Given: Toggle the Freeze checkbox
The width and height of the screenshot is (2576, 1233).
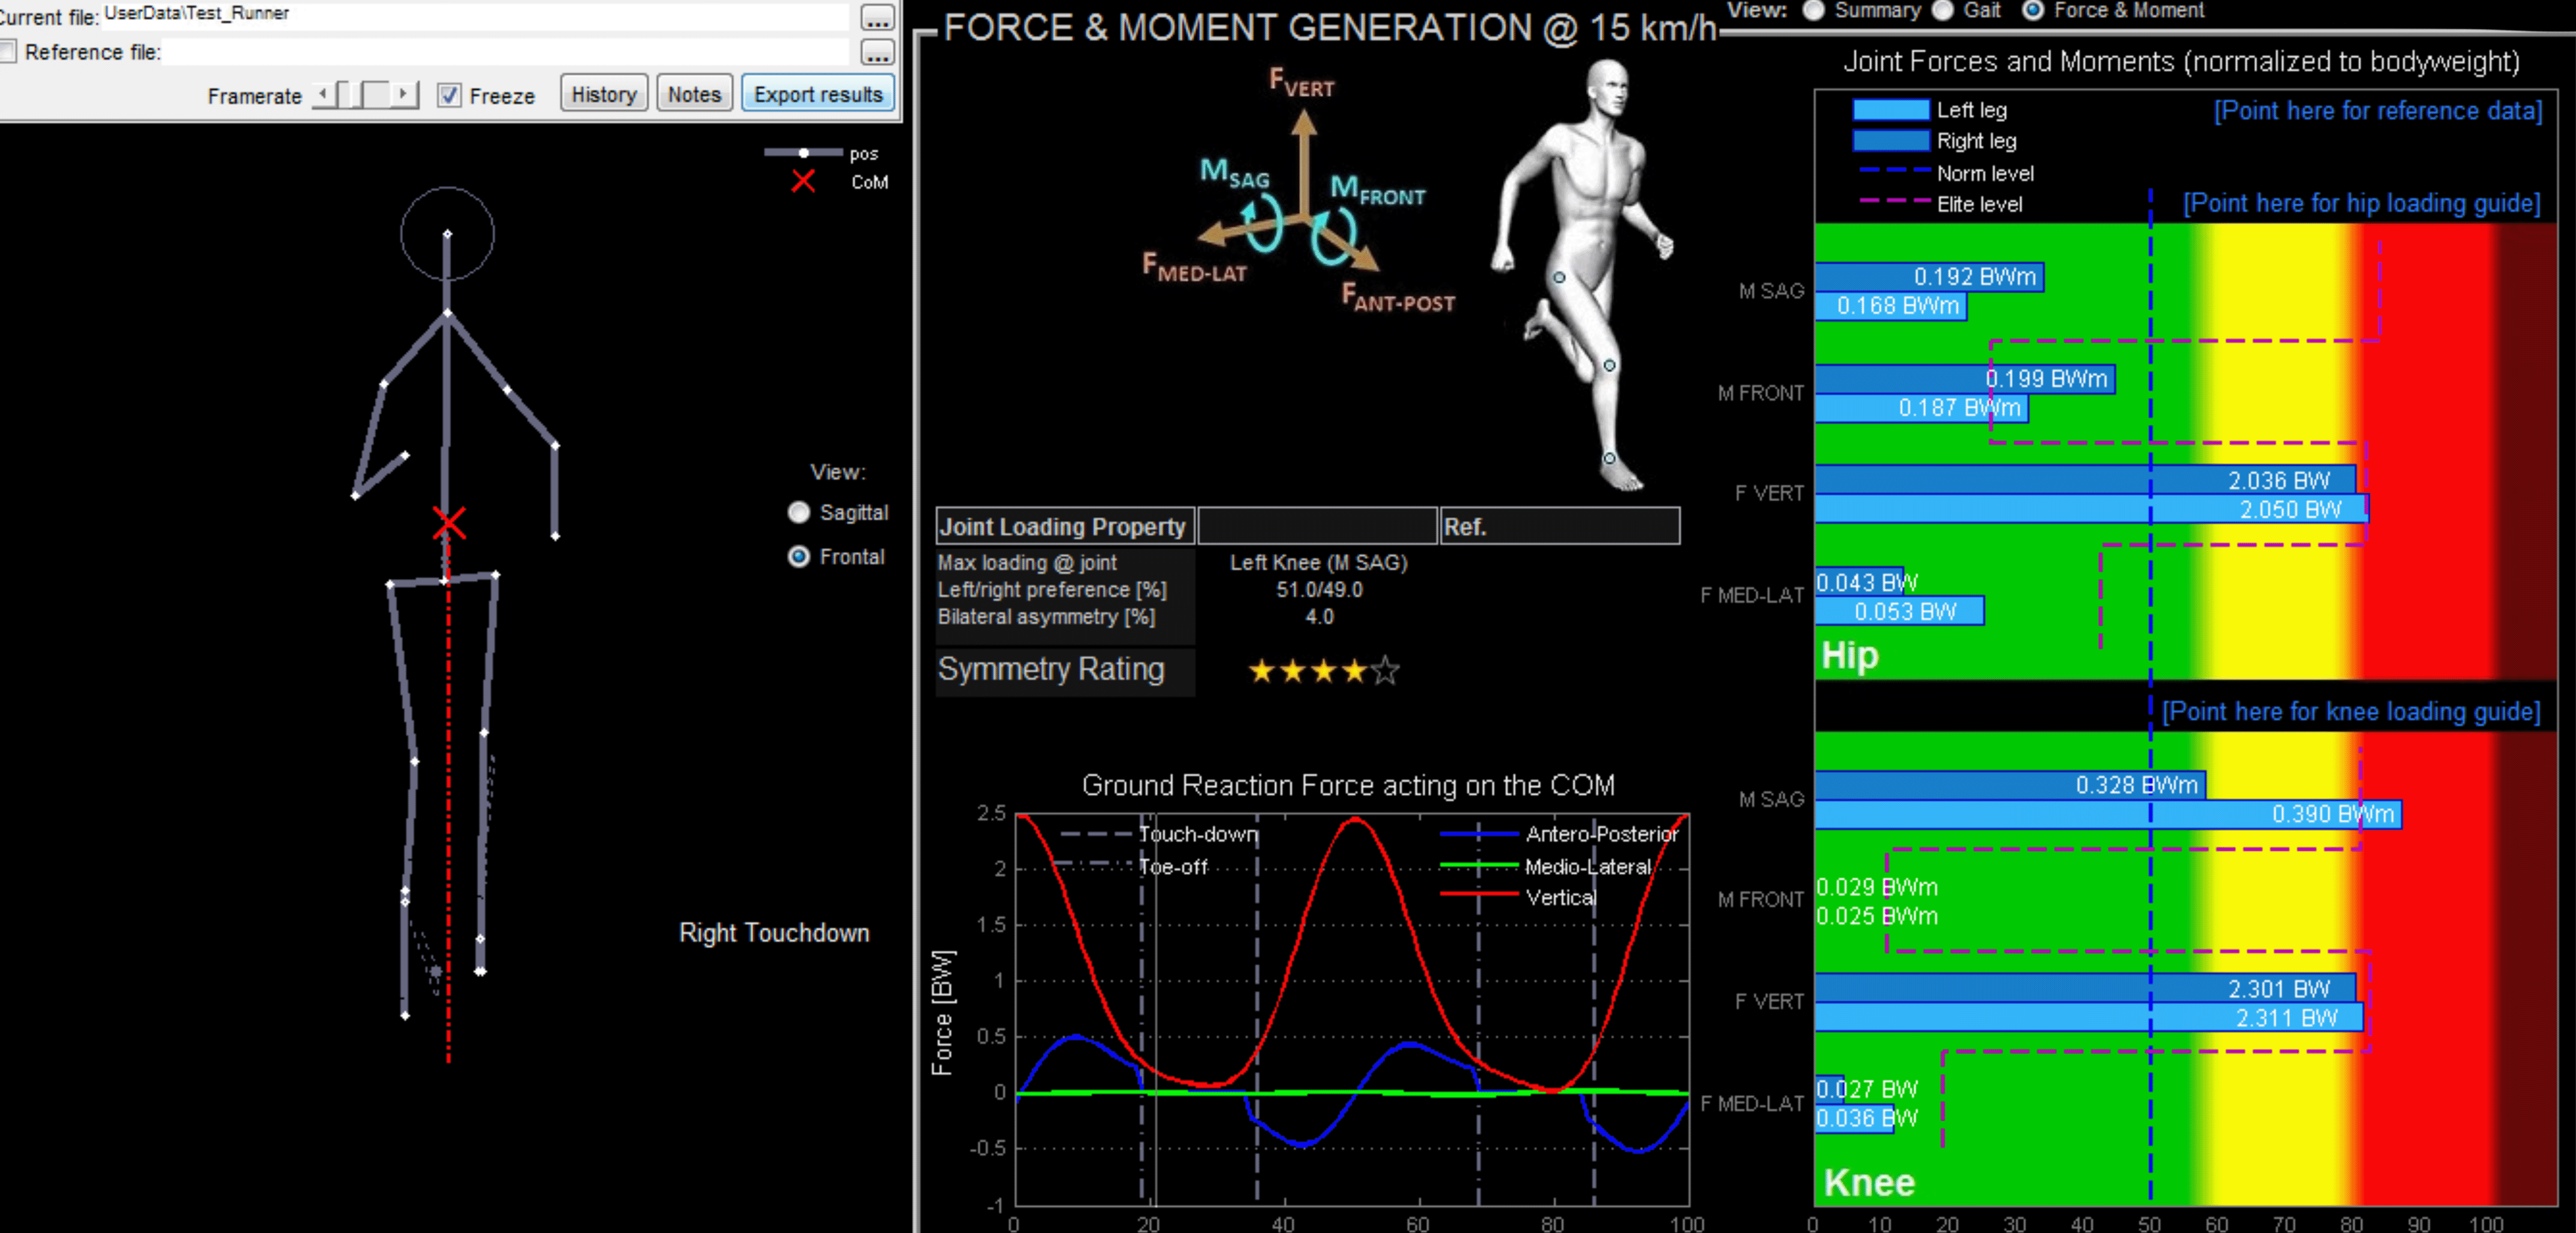Looking at the screenshot, I should pyautogui.click(x=449, y=95).
